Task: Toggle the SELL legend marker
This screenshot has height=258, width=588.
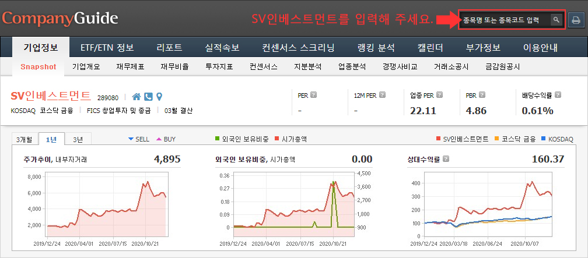Action: 139,139
